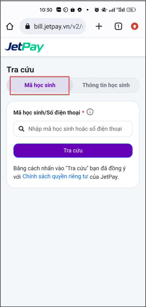Open Chính sách quyền riêng tư link
This screenshot has width=146, height=307.
[55, 176]
